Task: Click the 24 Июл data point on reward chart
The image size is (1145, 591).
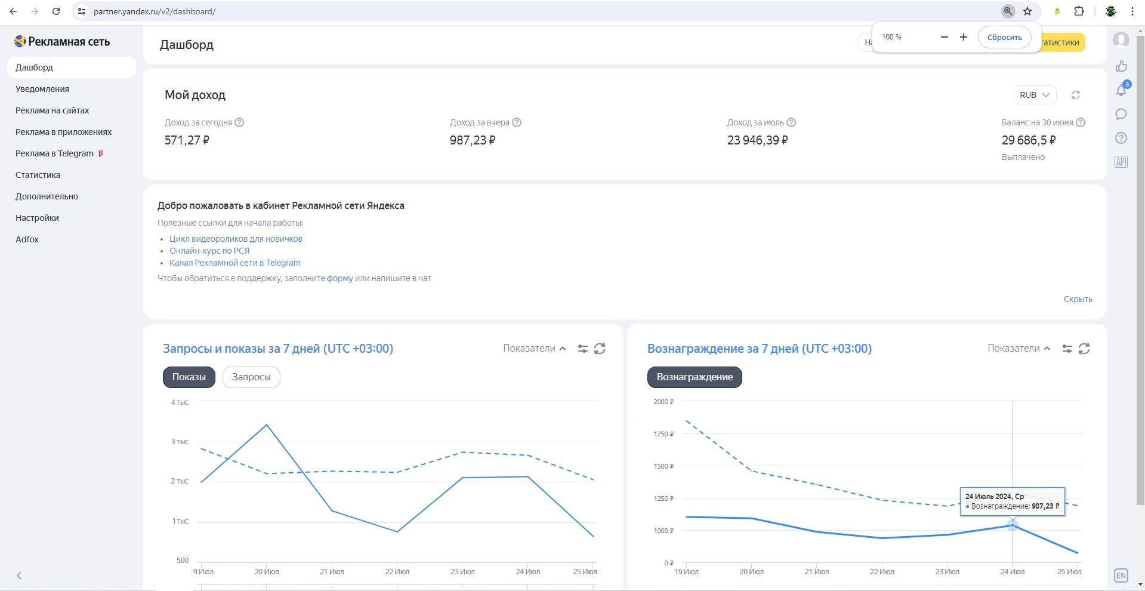Action: click(x=1012, y=525)
